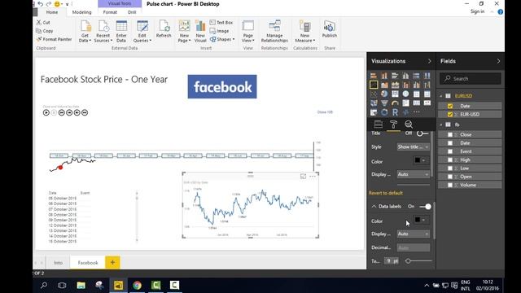Select the stacked column chart visualization
The image size is (521, 293).
[384, 76]
